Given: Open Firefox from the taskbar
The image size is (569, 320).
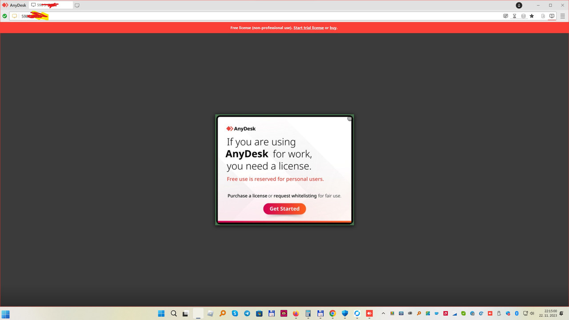Looking at the screenshot, I should pos(296,313).
